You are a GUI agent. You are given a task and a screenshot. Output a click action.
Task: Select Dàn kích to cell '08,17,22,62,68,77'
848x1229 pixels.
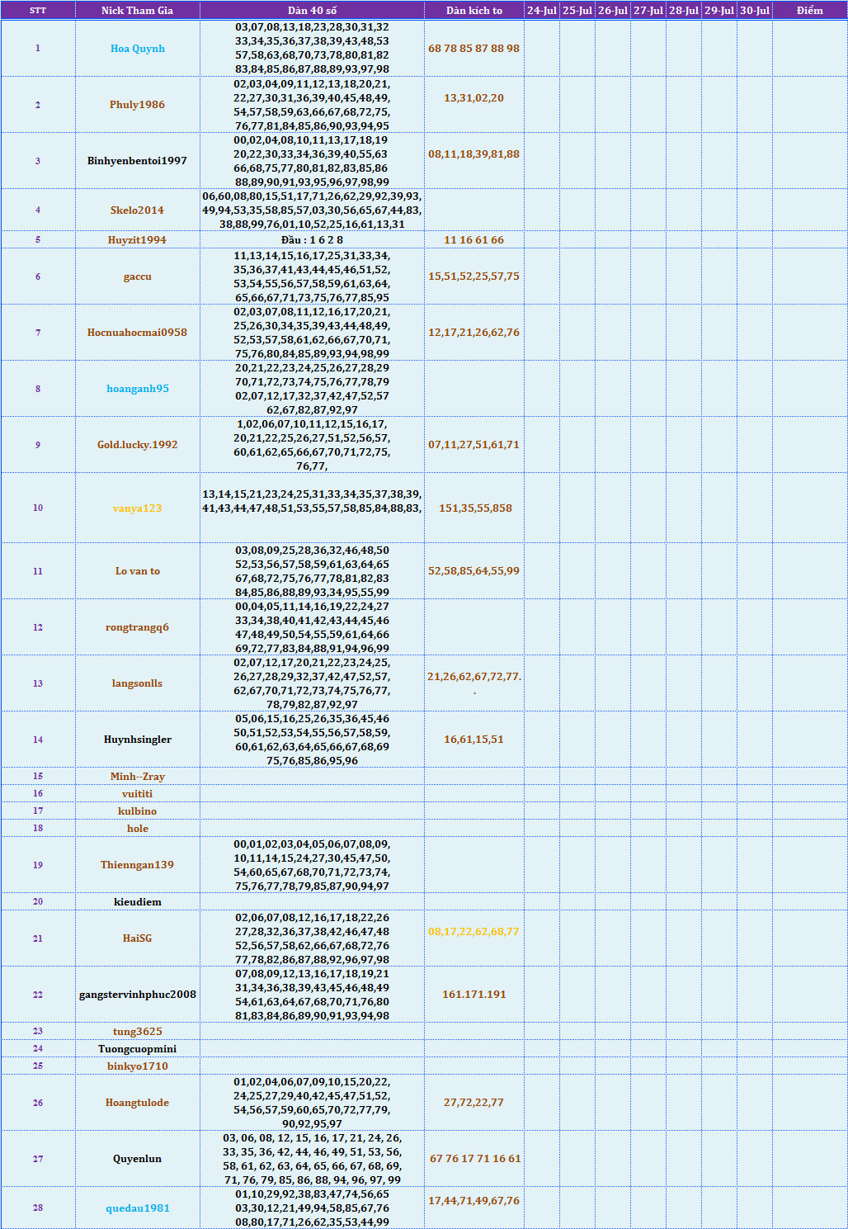click(473, 932)
